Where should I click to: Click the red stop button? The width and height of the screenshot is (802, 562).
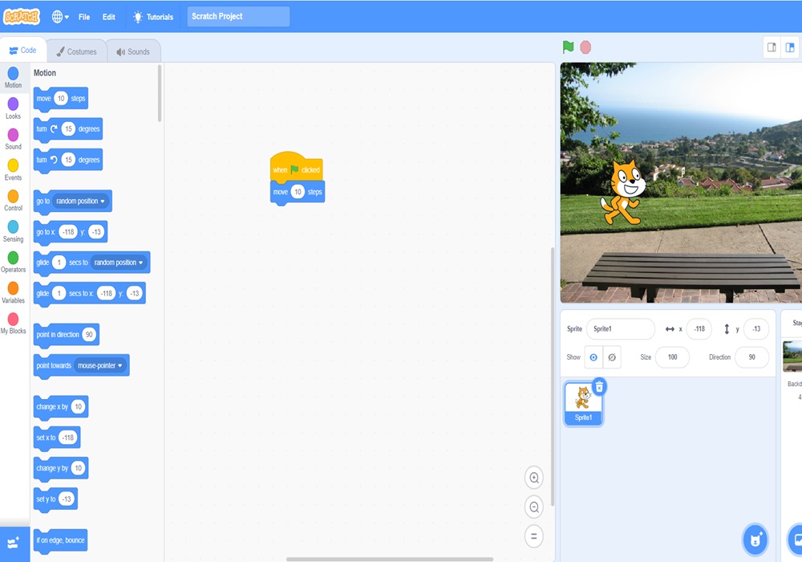point(585,47)
